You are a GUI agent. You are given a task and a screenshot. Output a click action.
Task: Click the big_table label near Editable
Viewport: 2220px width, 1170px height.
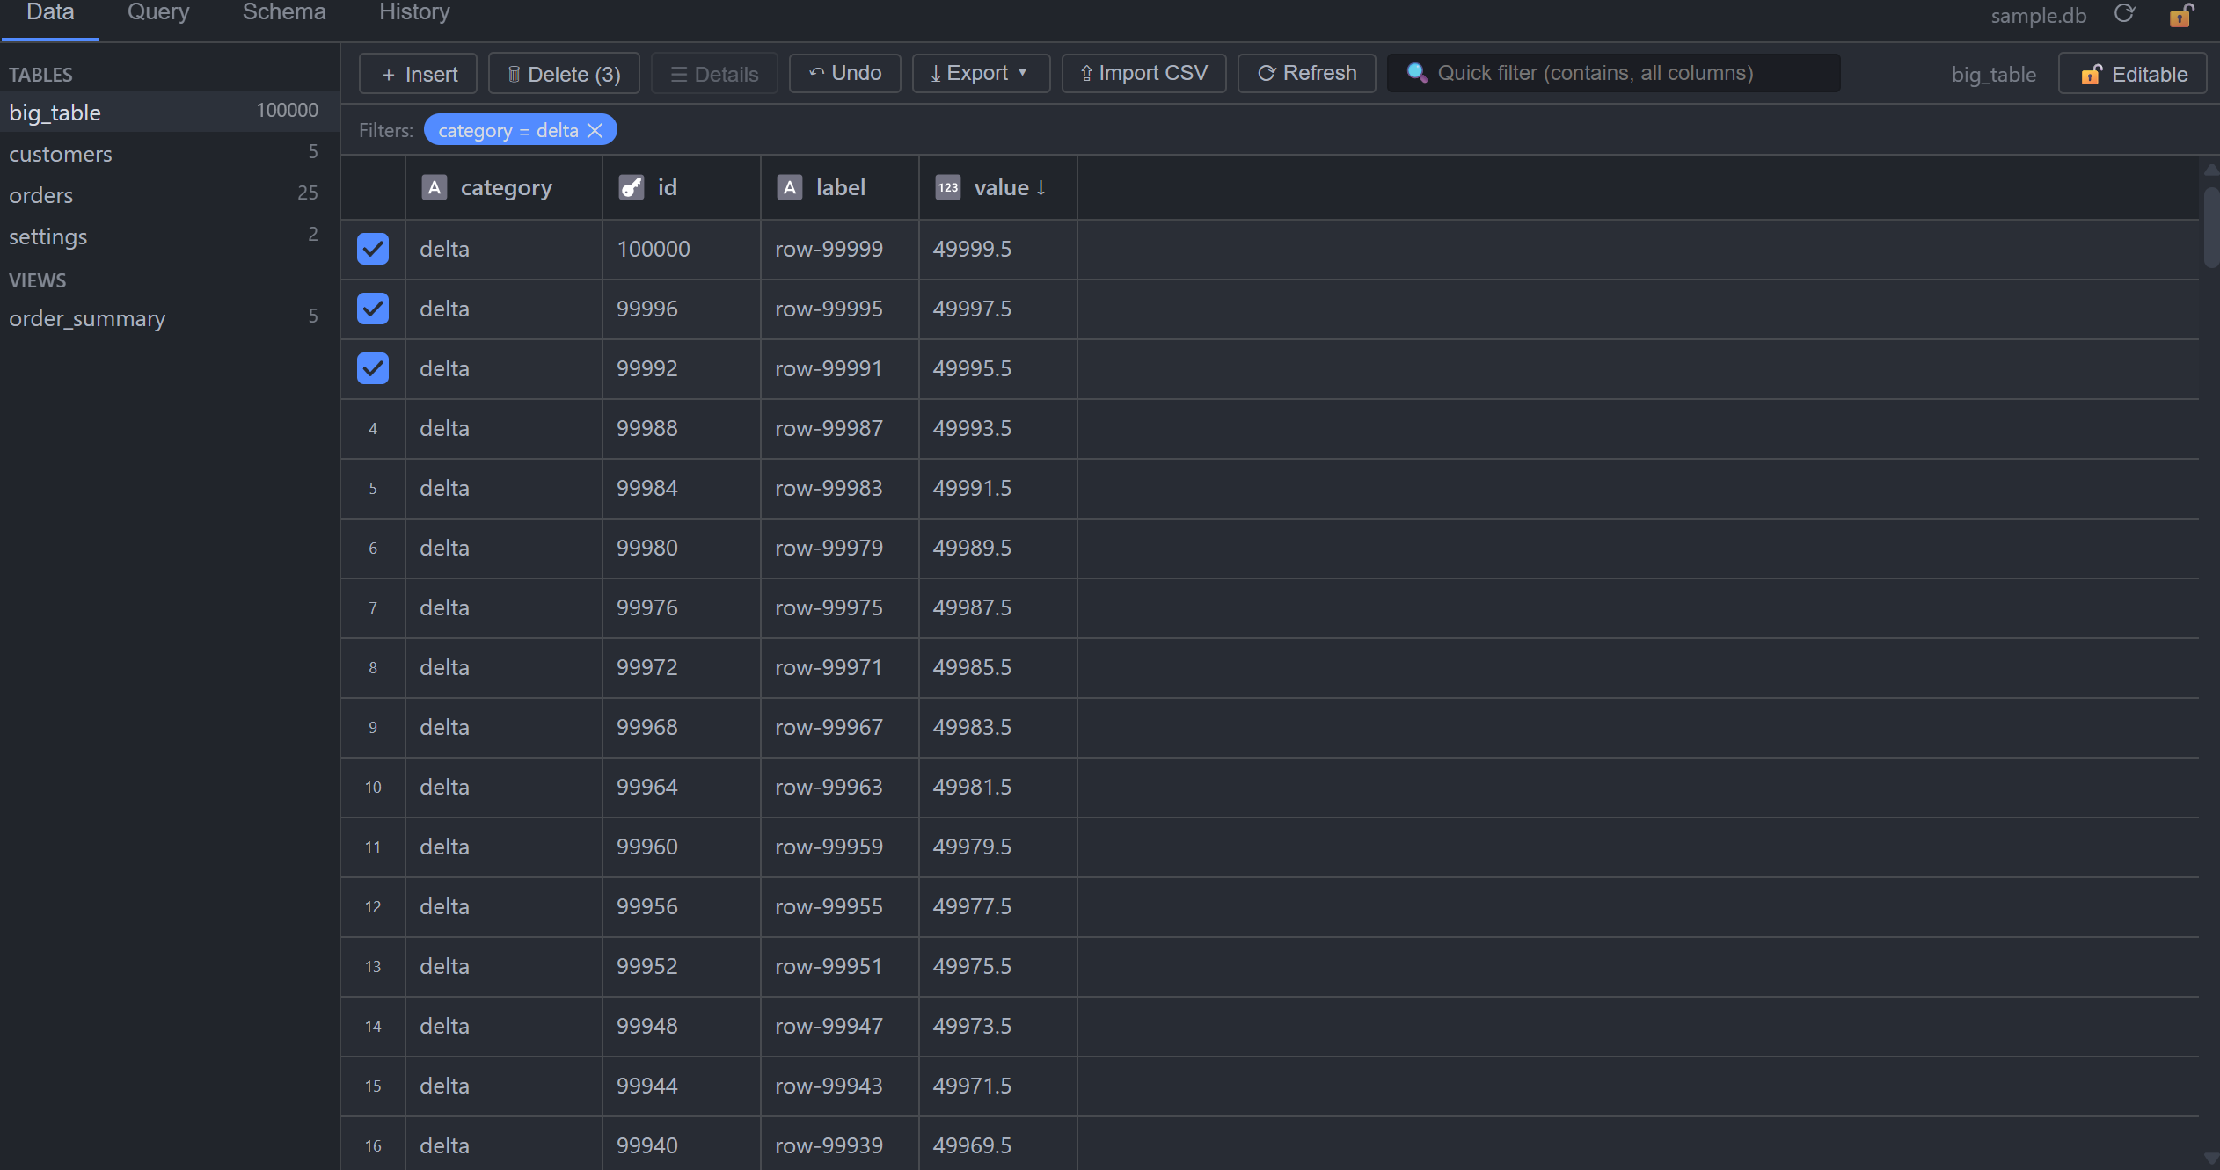pyautogui.click(x=1993, y=75)
